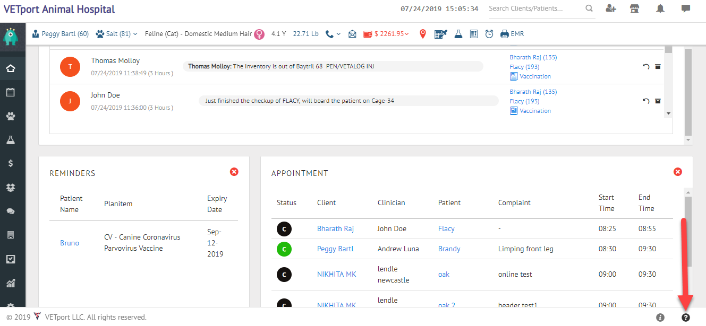Open Bharath Raj (135) link in John Doe's row
Screen dimensions: 706x326
point(533,92)
